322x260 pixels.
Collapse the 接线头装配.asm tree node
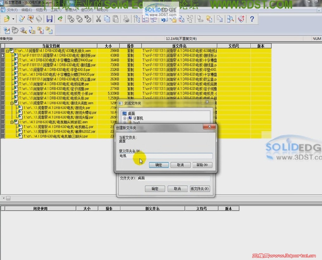pyautogui.click(x=12, y=103)
